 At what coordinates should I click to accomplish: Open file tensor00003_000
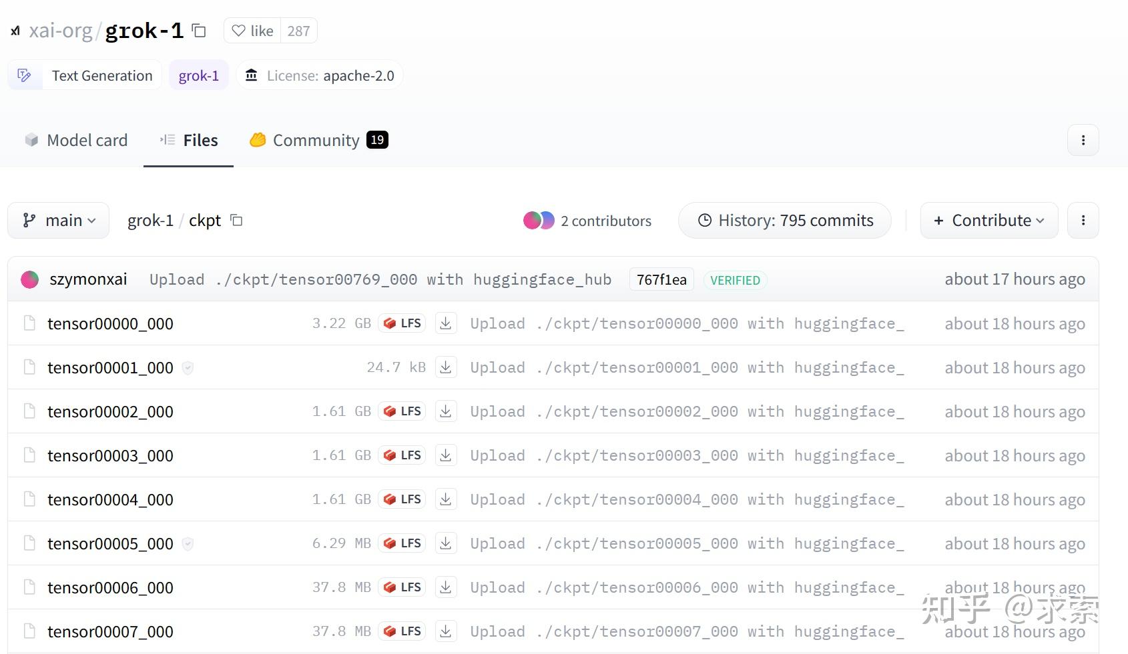[x=110, y=455]
